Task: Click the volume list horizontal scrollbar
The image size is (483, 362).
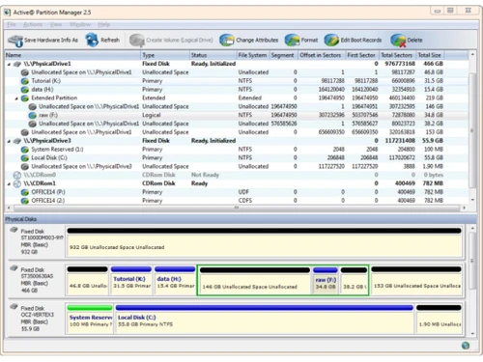Action: 237,208
